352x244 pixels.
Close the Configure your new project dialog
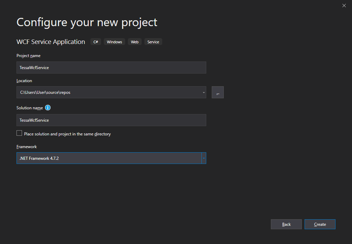[x=344, y=5]
